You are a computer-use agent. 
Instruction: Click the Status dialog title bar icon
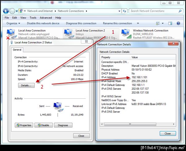click(x=12, y=42)
